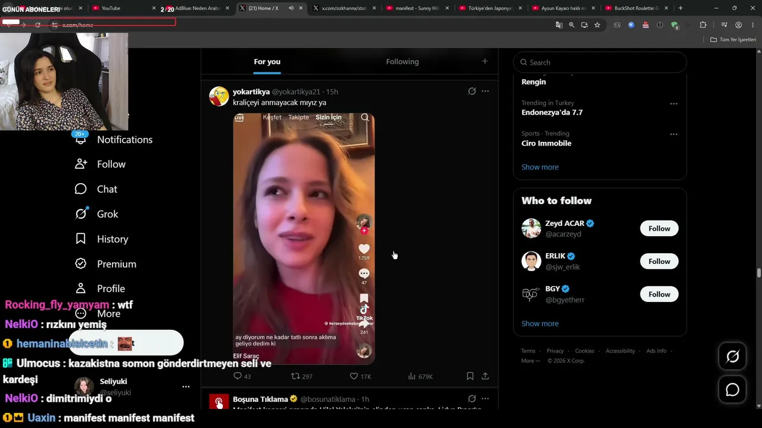Viewport: 762px width, 428px height.
Task: Open the browser profile avatar icon
Action: pyautogui.click(x=738, y=25)
